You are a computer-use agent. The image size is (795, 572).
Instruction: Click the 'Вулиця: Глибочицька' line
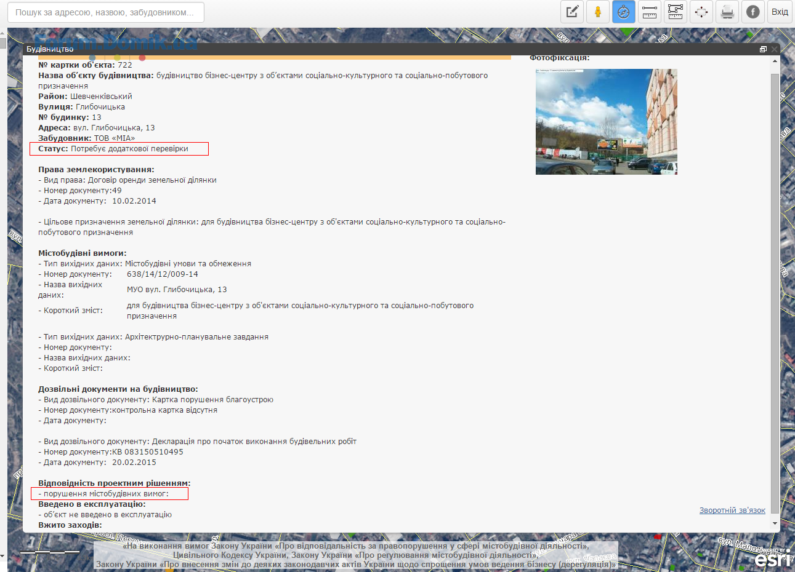[x=81, y=107]
